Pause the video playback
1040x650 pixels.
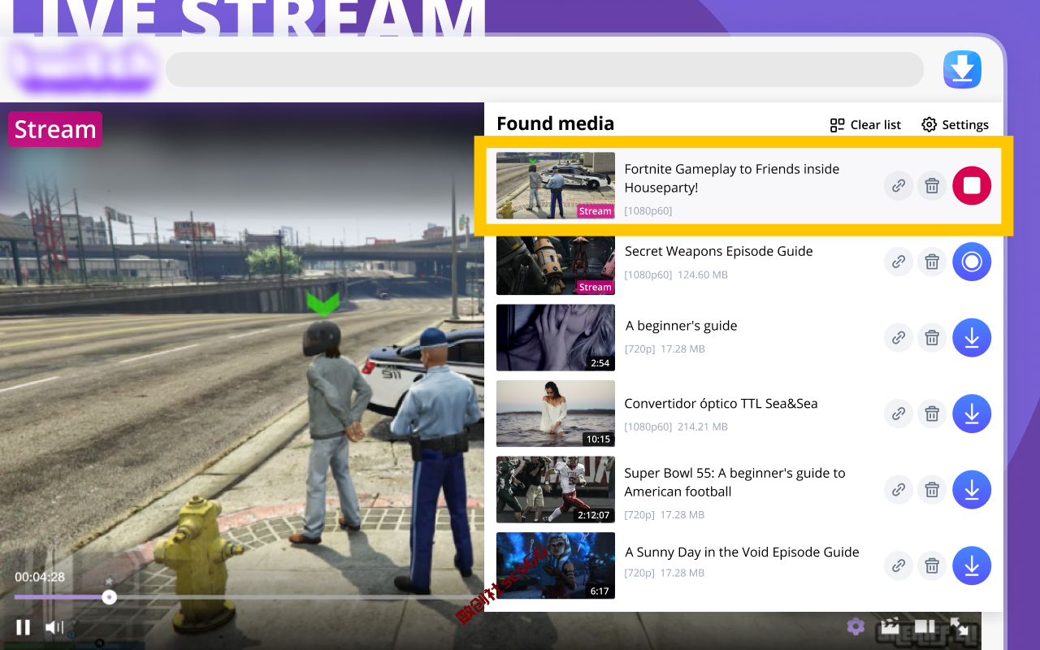pos(24,627)
